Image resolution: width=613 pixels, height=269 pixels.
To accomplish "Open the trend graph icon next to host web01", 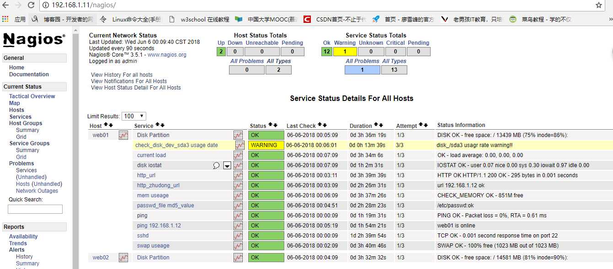I will 123,135.
